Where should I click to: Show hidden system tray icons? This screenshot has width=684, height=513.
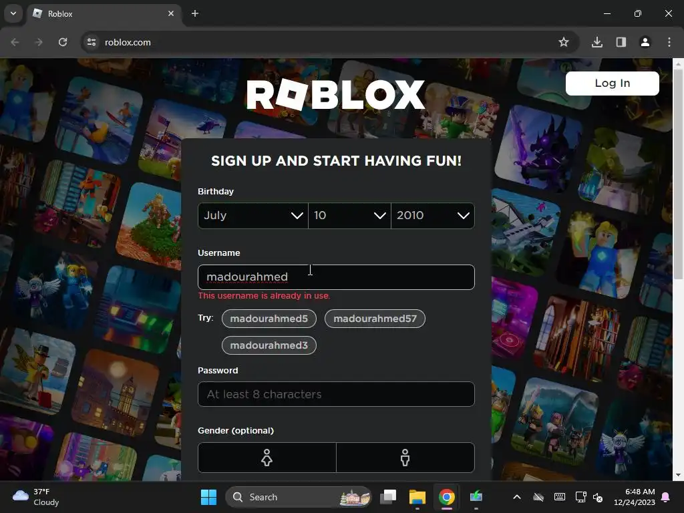tap(517, 497)
